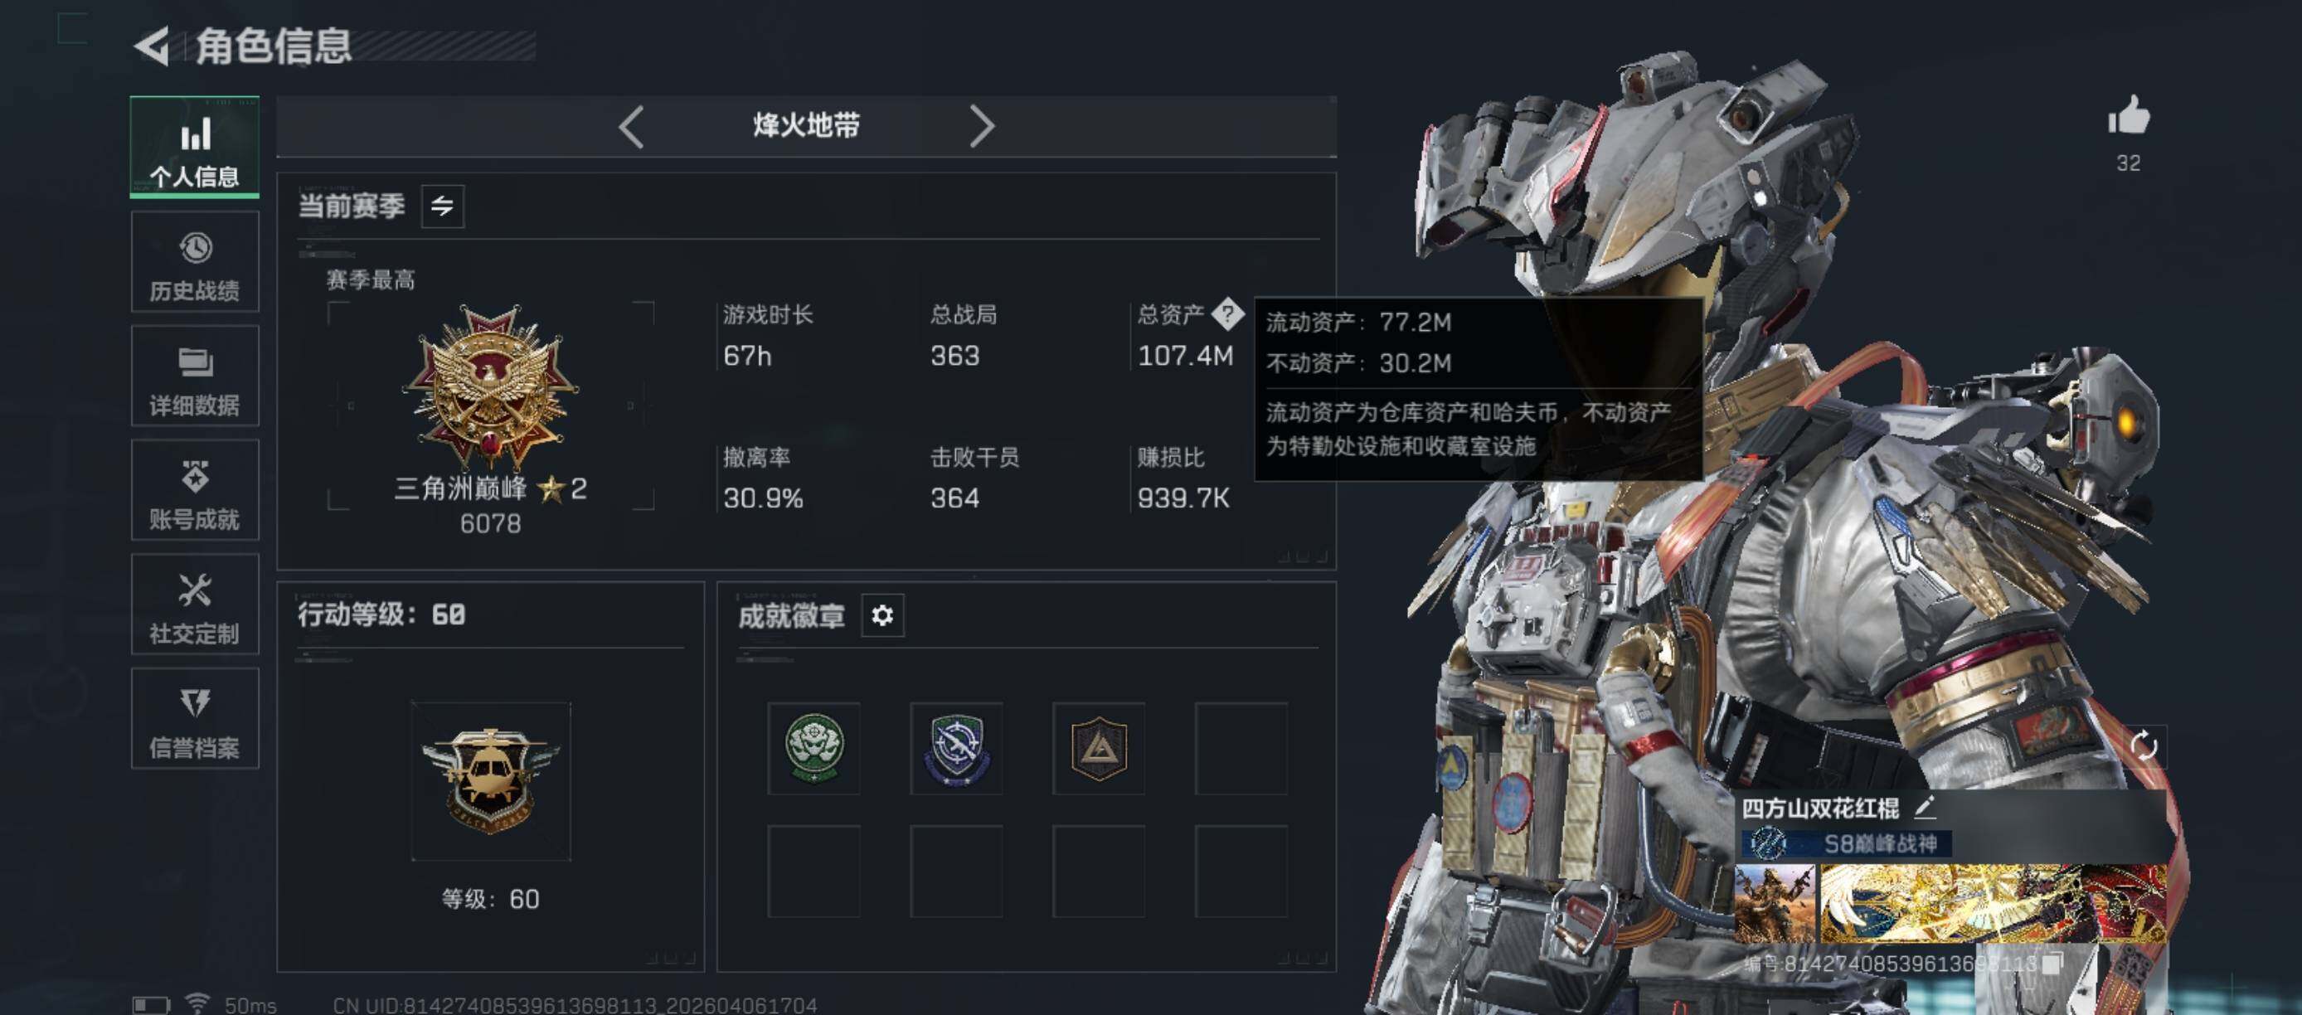Edit nickname 四方山双花红棍 via the pencil icon
This screenshot has width=2302, height=1015.
pos(1925,808)
